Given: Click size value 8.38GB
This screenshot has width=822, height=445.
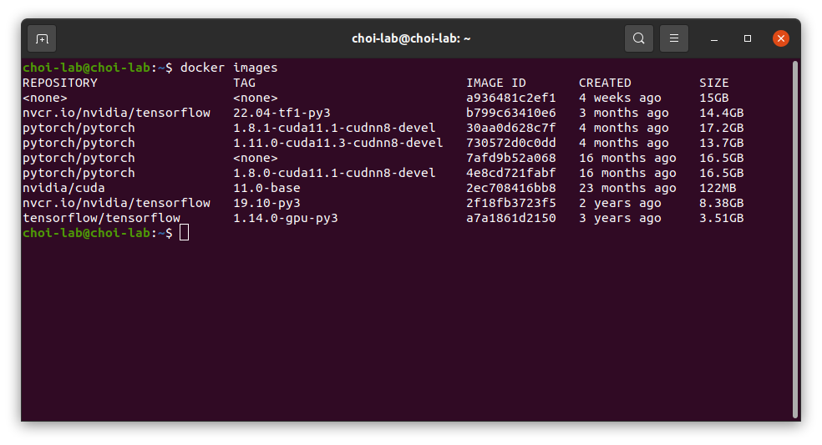Looking at the screenshot, I should [x=722, y=203].
